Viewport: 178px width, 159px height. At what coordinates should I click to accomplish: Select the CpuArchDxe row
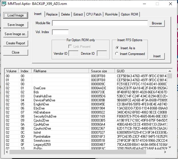86,128
